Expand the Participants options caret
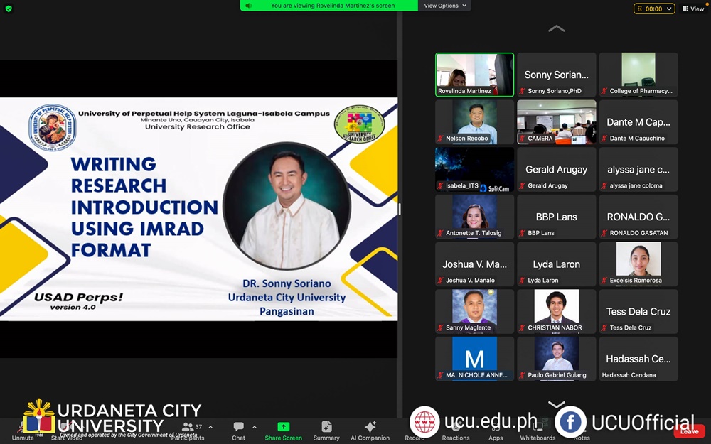The image size is (711, 444). (x=210, y=427)
